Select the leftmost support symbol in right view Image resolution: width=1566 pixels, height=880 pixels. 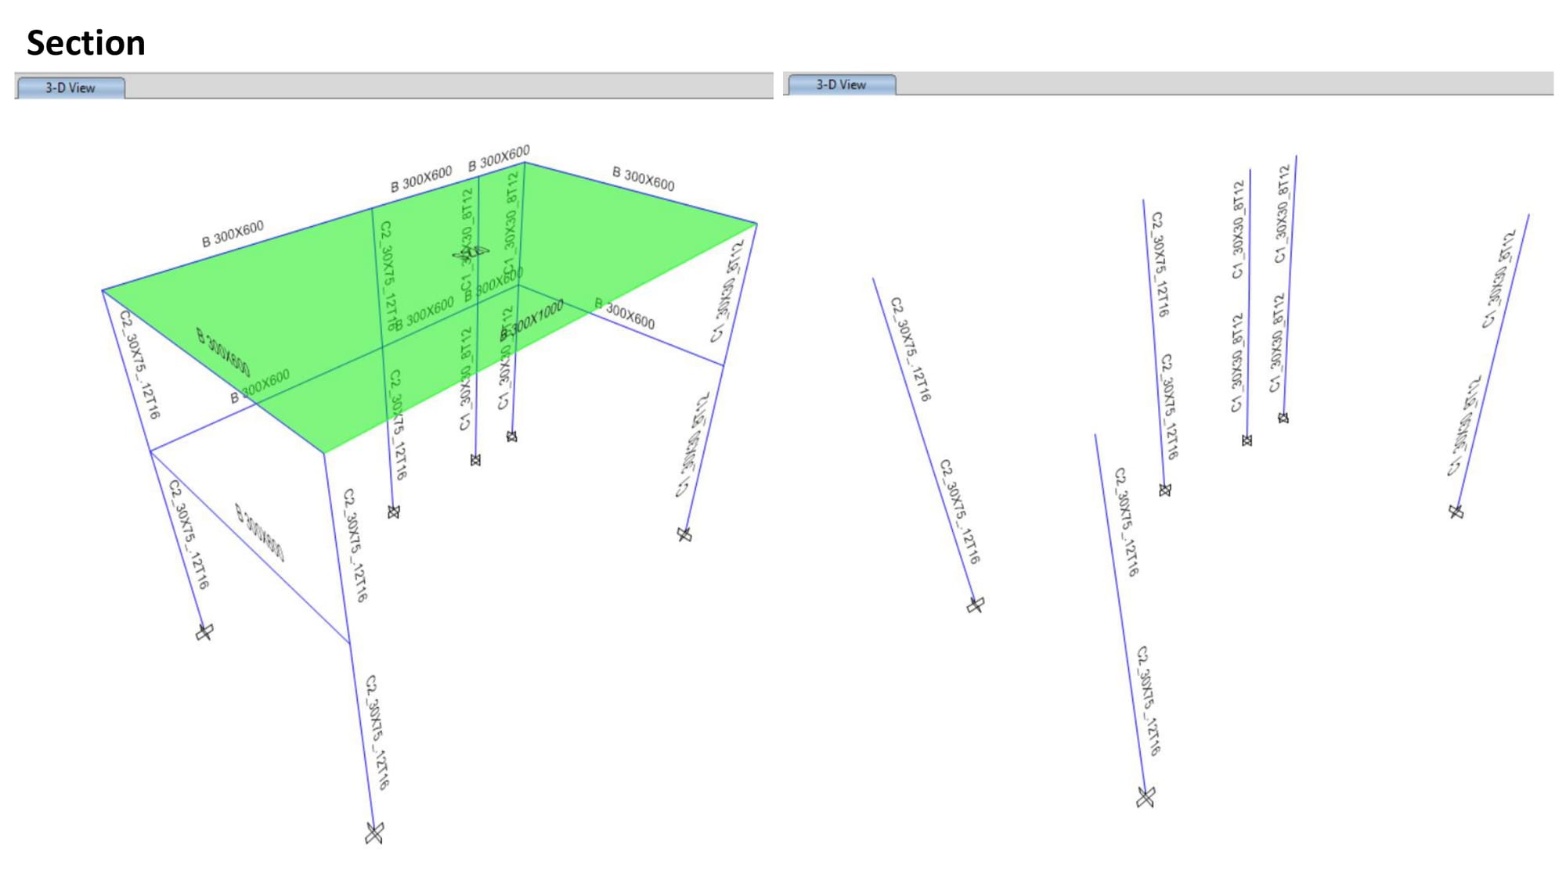coord(975,605)
